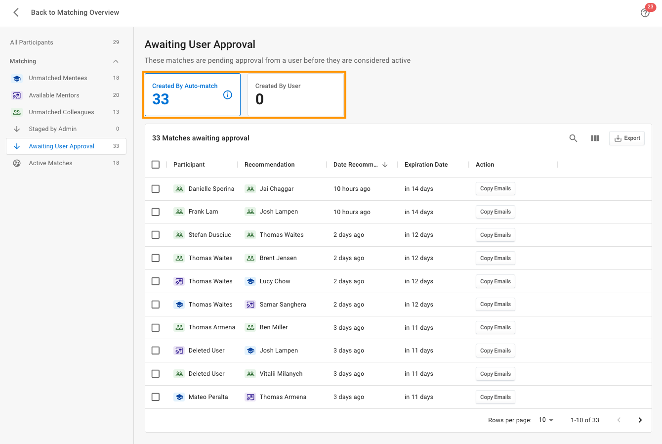The width and height of the screenshot is (662, 444).
Task: Click mentee icon beside Mateo Peralta
Action: pos(179,397)
